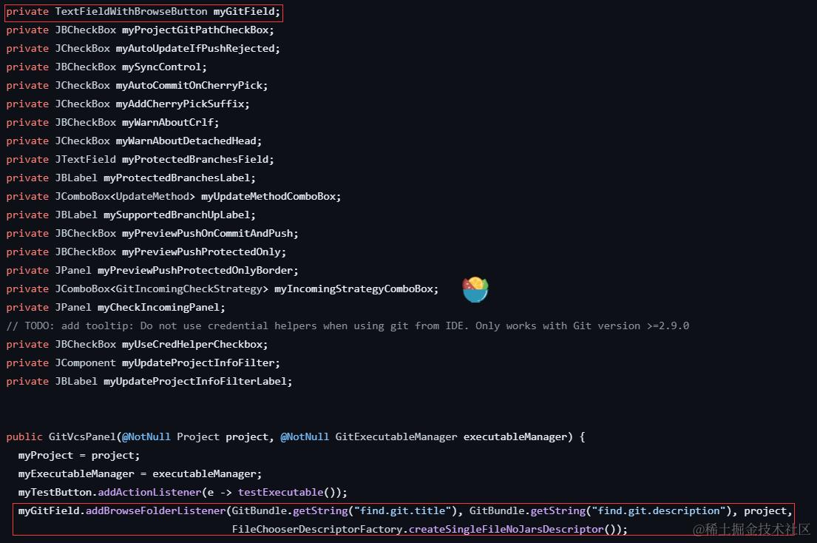Click 'myProjectGitPathCheckBox;' declaration

(197, 30)
